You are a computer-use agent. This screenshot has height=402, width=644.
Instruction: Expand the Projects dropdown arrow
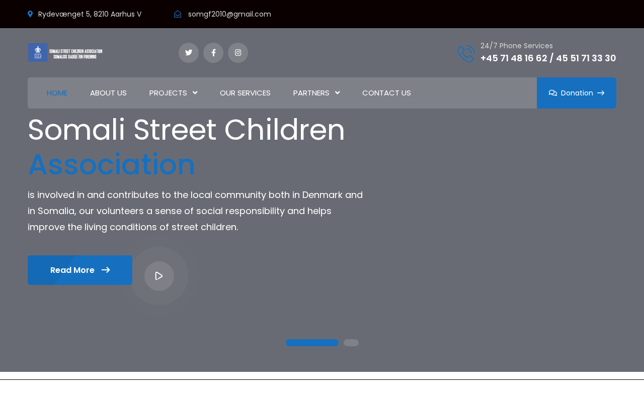pos(195,93)
